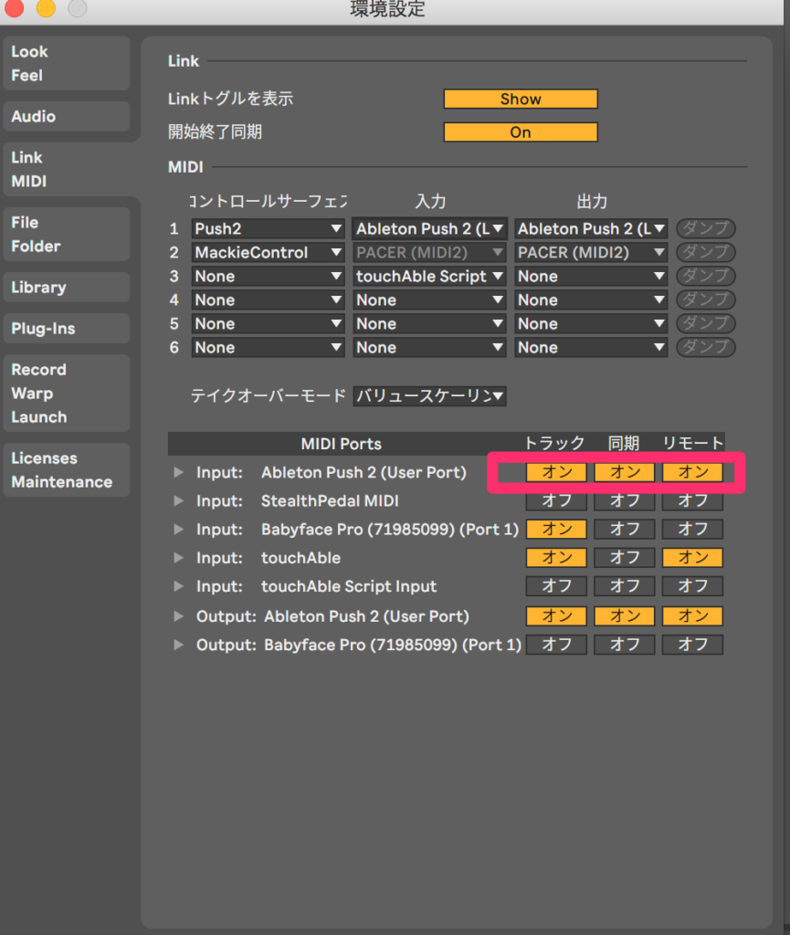Expand the StealthPedal MIDI input port triangle
Image resolution: width=790 pixels, height=935 pixels.
178,501
